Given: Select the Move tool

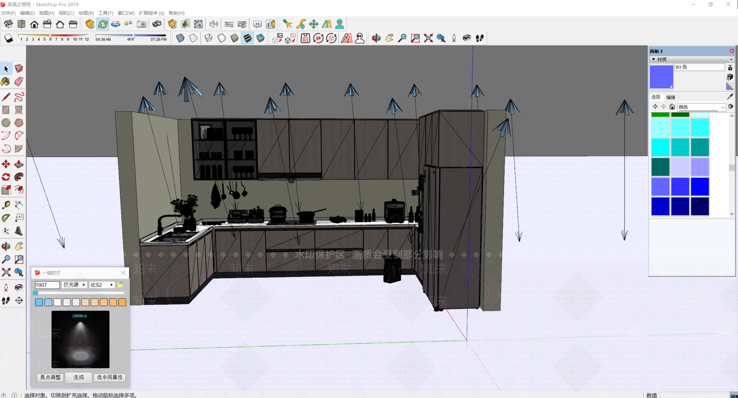Looking at the screenshot, I should coord(6,164).
